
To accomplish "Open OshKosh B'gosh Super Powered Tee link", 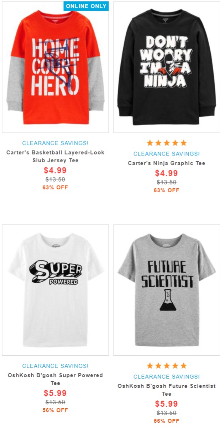I will 55,379.
